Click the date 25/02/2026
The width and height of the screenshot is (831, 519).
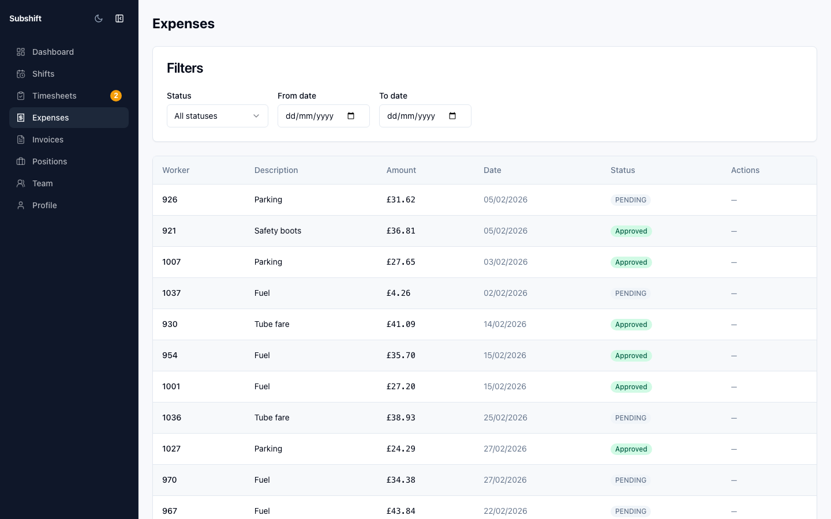click(x=506, y=418)
